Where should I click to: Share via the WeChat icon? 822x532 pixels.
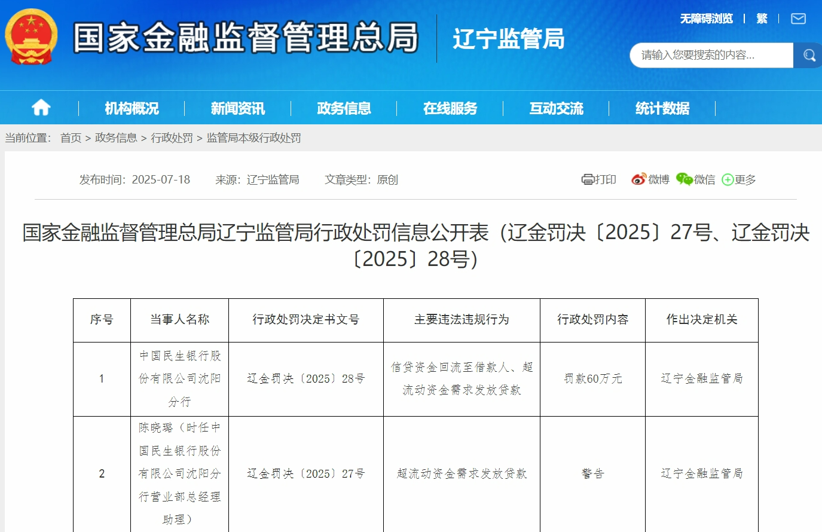pos(684,179)
